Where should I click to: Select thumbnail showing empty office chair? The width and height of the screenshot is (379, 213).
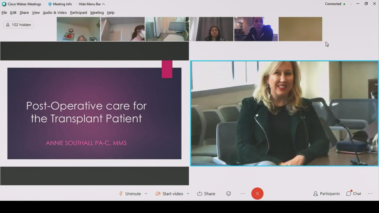pos(167,29)
